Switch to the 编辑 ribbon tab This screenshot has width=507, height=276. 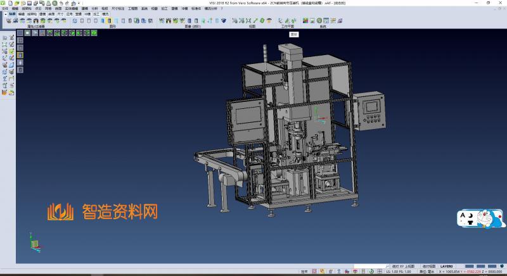point(22,13)
